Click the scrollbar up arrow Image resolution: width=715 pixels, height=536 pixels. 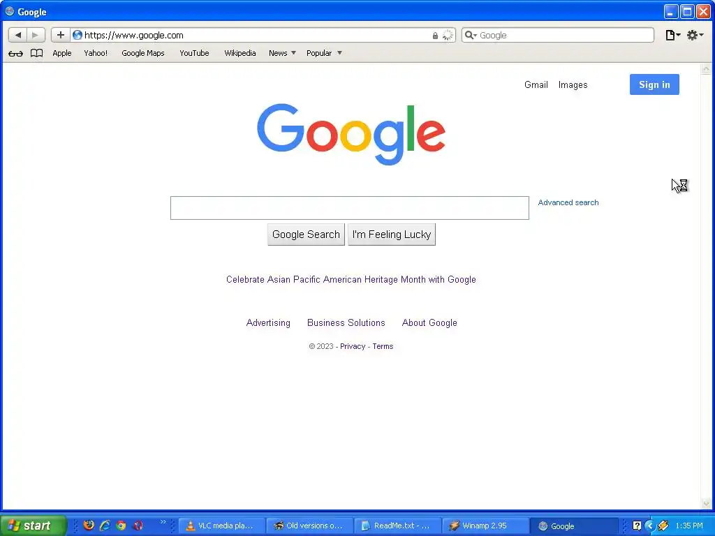click(x=706, y=69)
